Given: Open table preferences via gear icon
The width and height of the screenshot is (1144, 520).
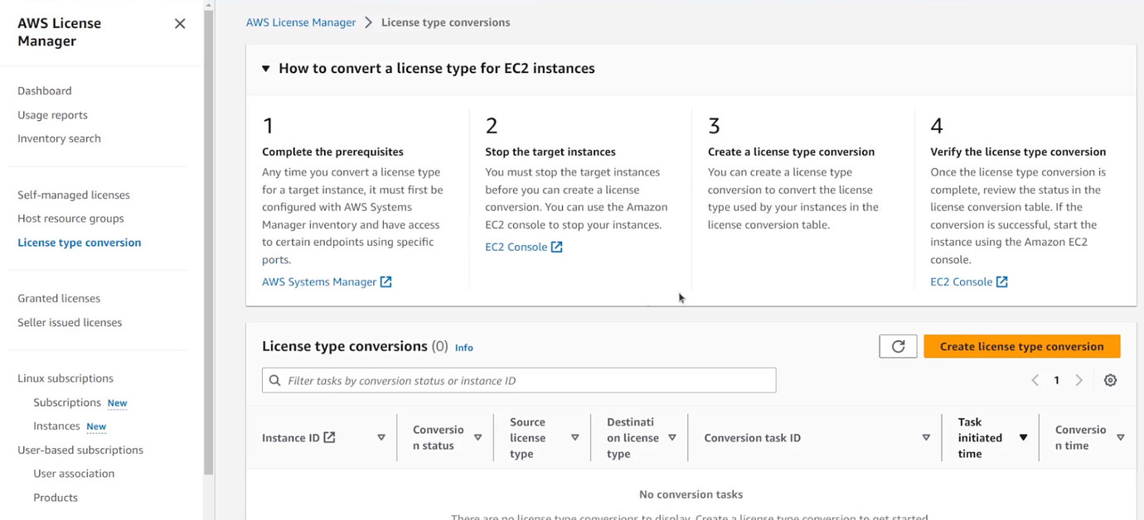Looking at the screenshot, I should (x=1111, y=379).
